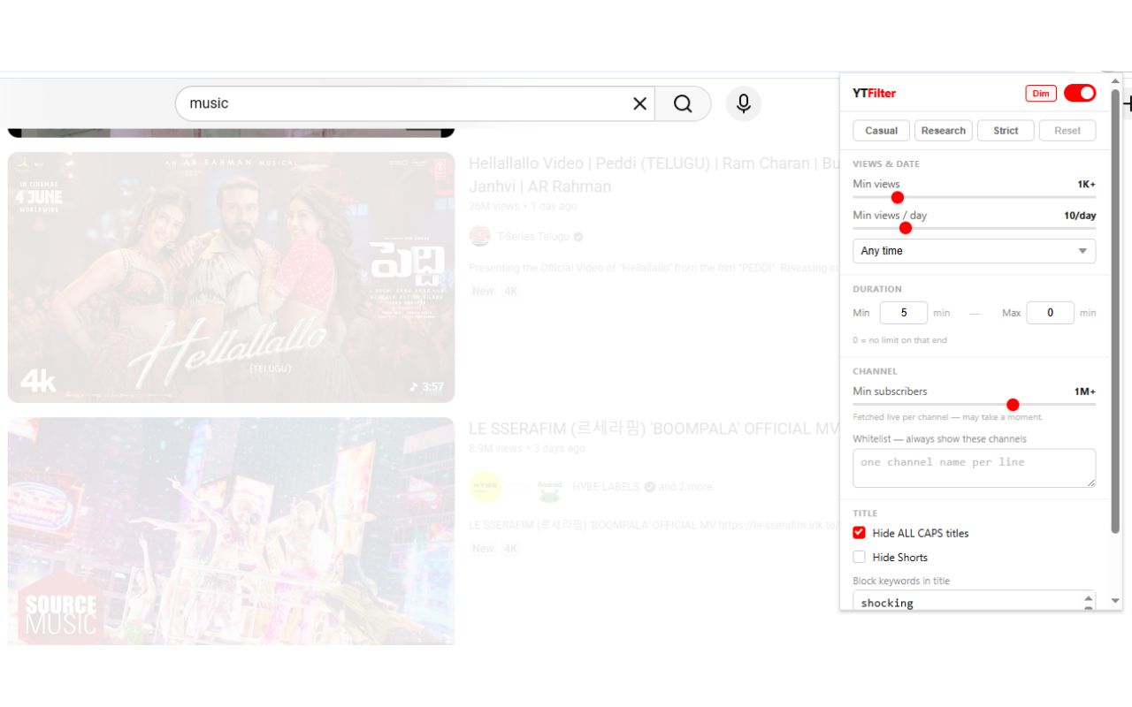Image resolution: width=1132 pixels, height=707 pixels.
Task: Click the 'Min subscribers' label
Action: [x=890, y=391]
